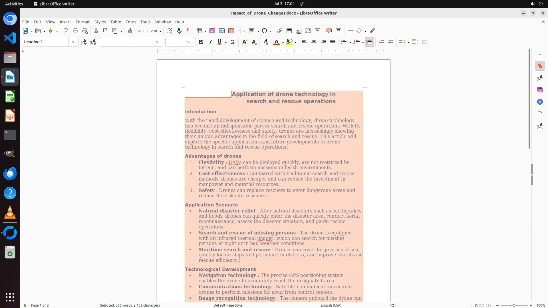The width and height of the screenshot is (548, 308).
Task: Insert hyperlink using chain icon
Action: click(x=280, y=31)
